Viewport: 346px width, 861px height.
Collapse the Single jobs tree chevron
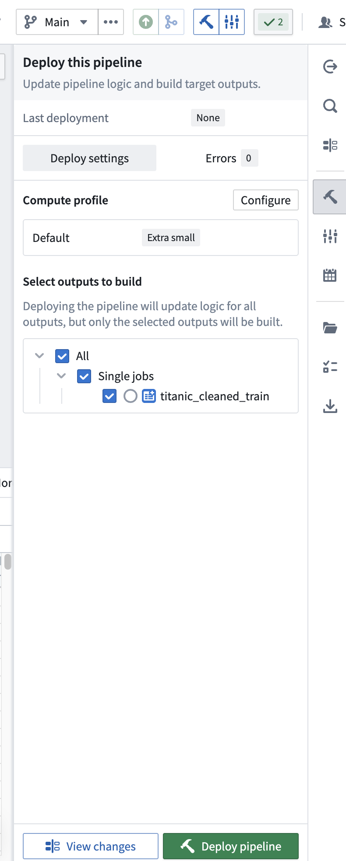pyautogui.click(x=61, y=376)
